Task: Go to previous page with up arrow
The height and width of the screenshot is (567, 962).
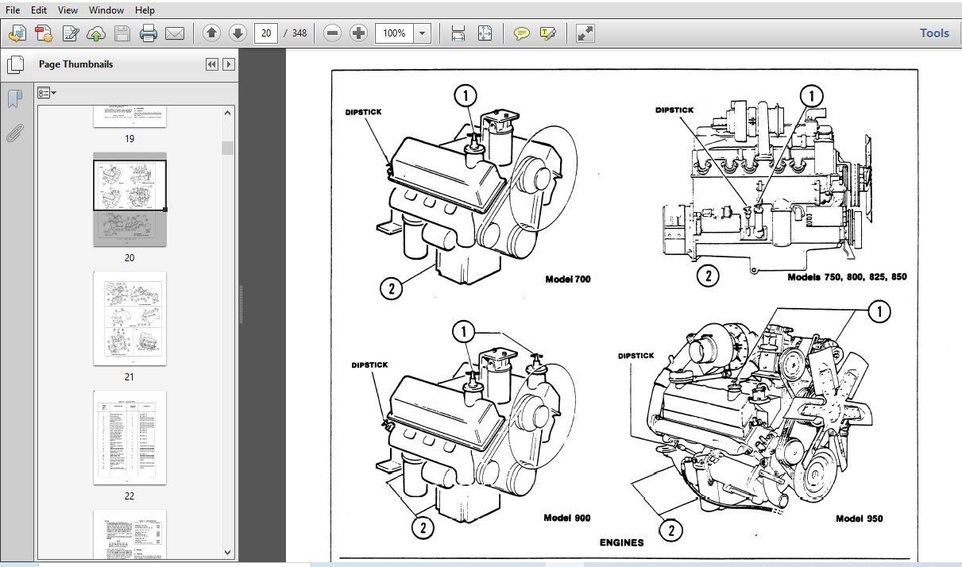Action: (211, 33)
